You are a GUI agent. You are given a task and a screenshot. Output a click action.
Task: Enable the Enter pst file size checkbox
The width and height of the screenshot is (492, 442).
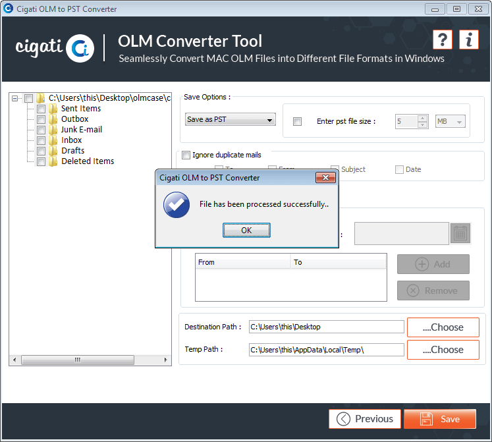click(x=297, y=121)
